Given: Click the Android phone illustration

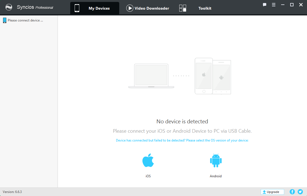Looking at the screenshot, I should click(222, 77).
